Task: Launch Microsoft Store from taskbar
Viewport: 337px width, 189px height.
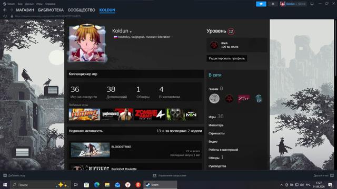Action: coord(86,185)
